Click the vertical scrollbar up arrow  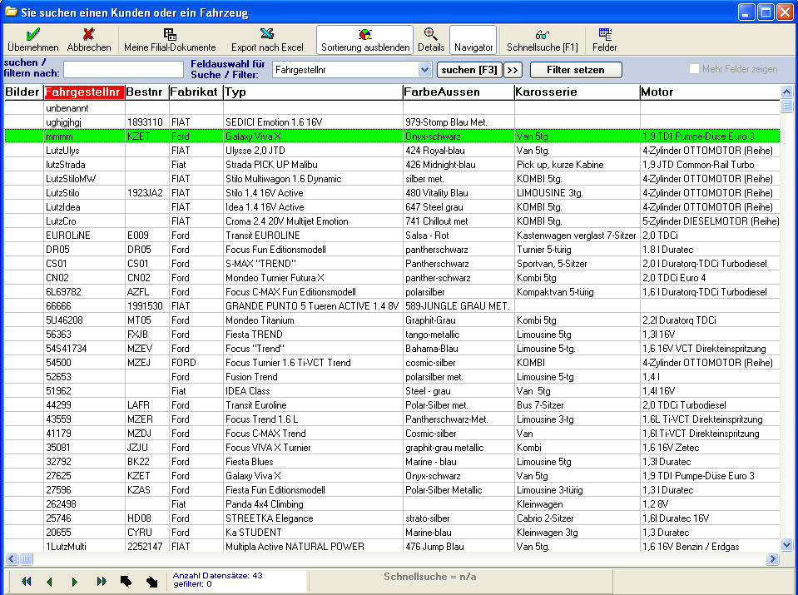(x=786, y=92)
